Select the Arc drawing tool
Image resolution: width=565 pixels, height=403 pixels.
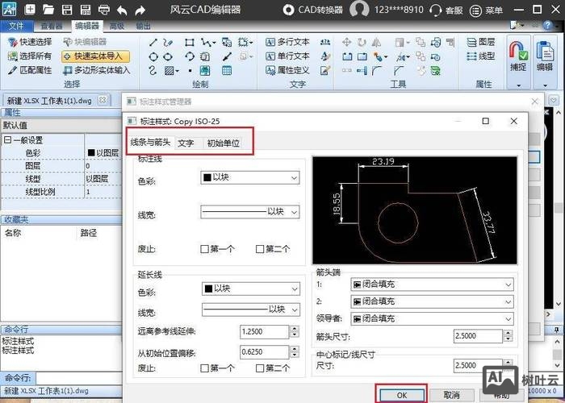tap(189, 56)
